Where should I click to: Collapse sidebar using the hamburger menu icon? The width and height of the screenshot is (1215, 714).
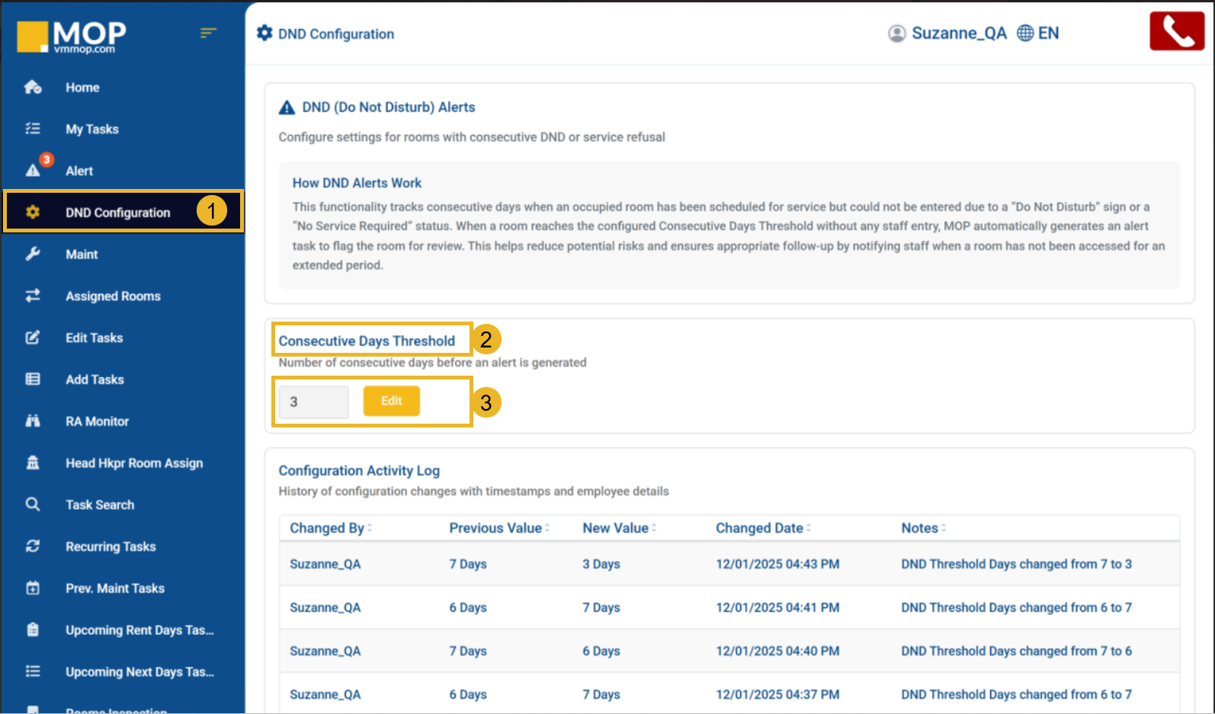pos(208,33)
